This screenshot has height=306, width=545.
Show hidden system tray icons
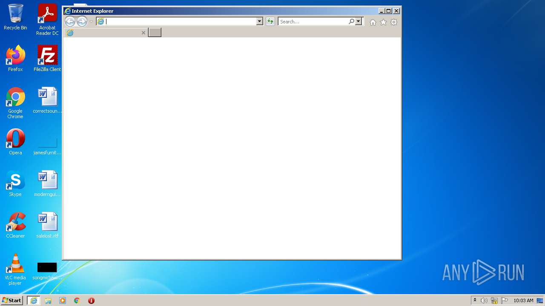(475, 300)
